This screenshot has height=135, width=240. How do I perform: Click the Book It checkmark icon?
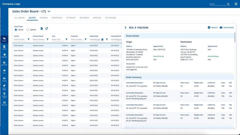coord(209,27)
